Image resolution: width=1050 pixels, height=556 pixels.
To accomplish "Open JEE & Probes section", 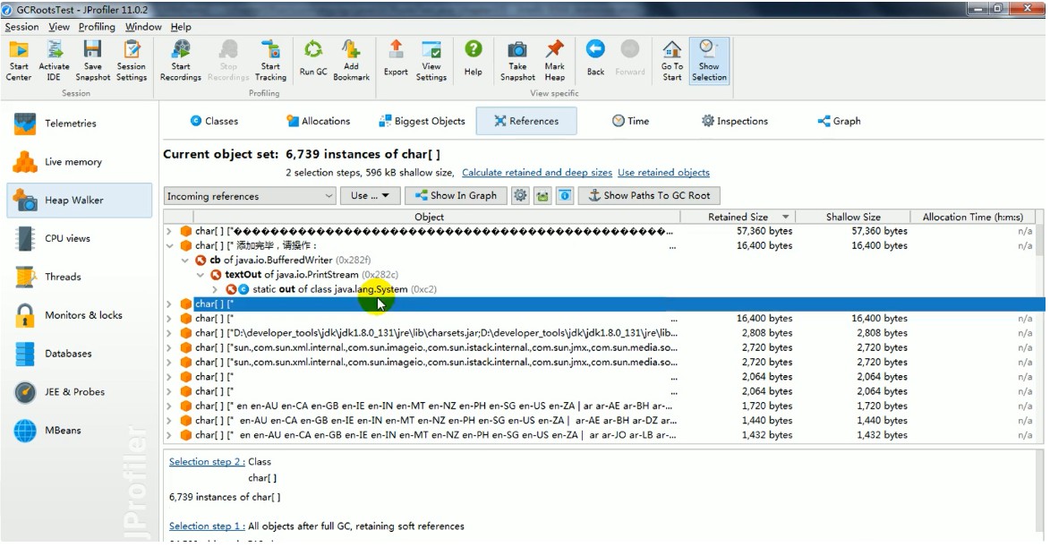I will (x=80, y=392).
